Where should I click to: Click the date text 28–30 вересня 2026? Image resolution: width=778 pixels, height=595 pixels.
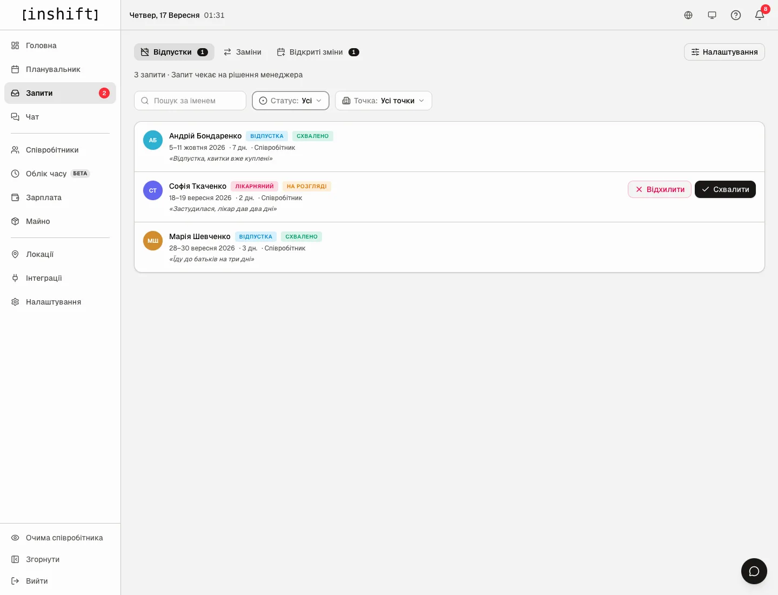pos(202,248)
